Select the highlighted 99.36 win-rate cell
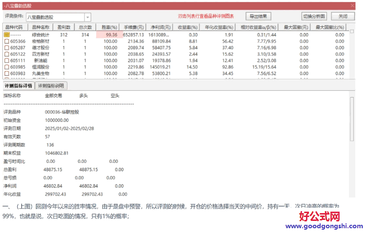 click(109, 35)
